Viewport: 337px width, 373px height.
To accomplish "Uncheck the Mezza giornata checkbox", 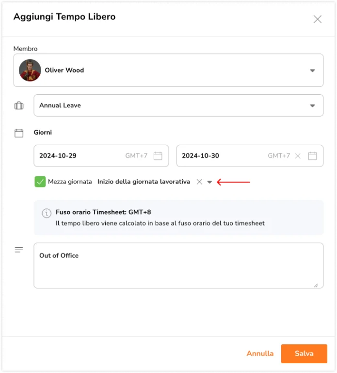I will (x=40, y=182).
